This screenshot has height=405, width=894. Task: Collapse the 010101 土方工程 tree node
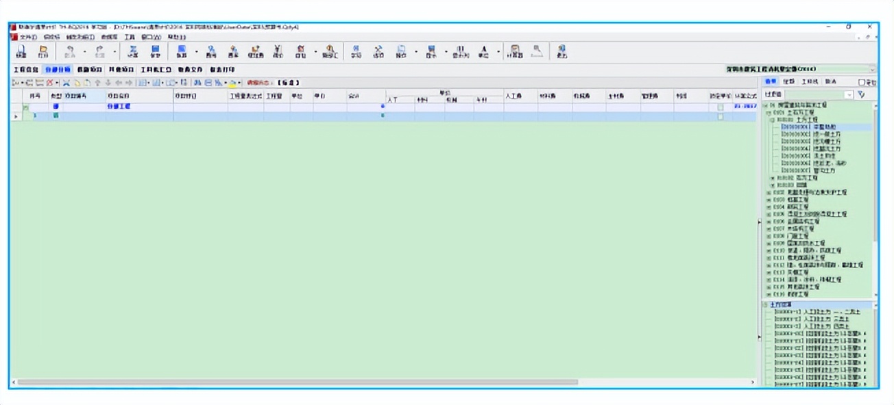pos(772,120)
